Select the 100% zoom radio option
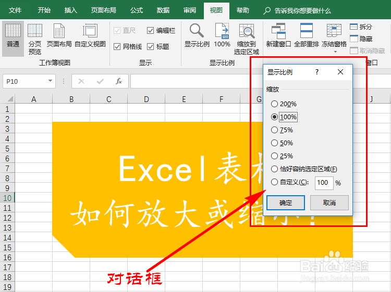 click(x=274, y=117)
